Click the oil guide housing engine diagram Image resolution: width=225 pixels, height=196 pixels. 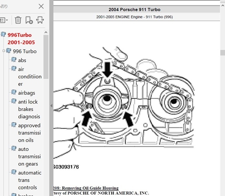[124, 103]
